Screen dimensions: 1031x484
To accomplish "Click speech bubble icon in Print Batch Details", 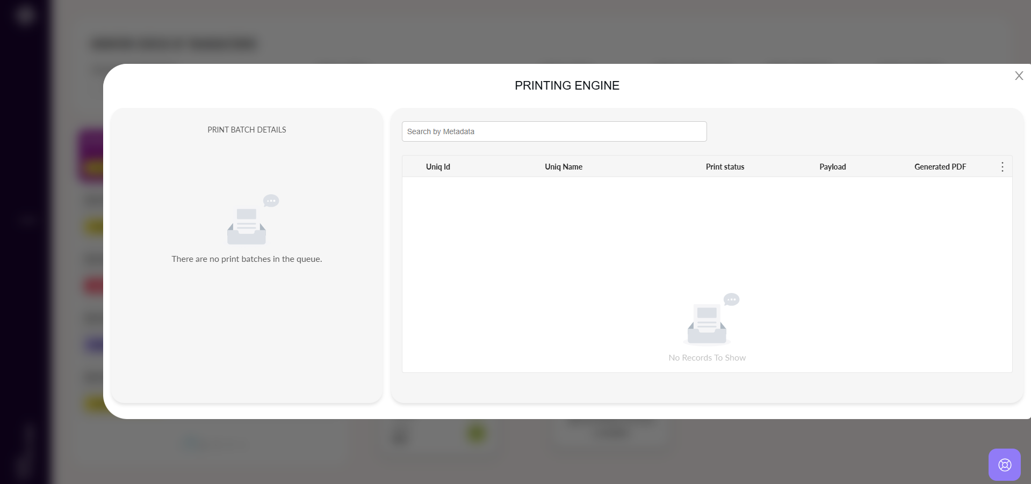I will click(271, 201).
